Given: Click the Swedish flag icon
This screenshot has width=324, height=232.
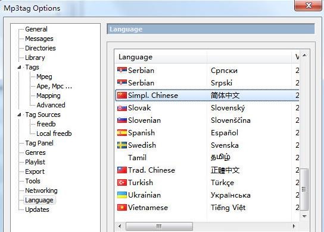Looking at the screenshot, I should 122,145.
